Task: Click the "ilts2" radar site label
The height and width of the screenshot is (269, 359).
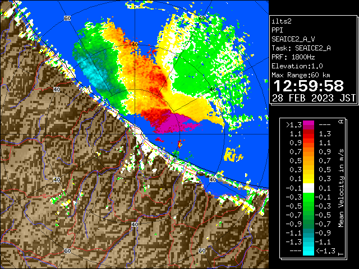Action: (x=282, y=21)
